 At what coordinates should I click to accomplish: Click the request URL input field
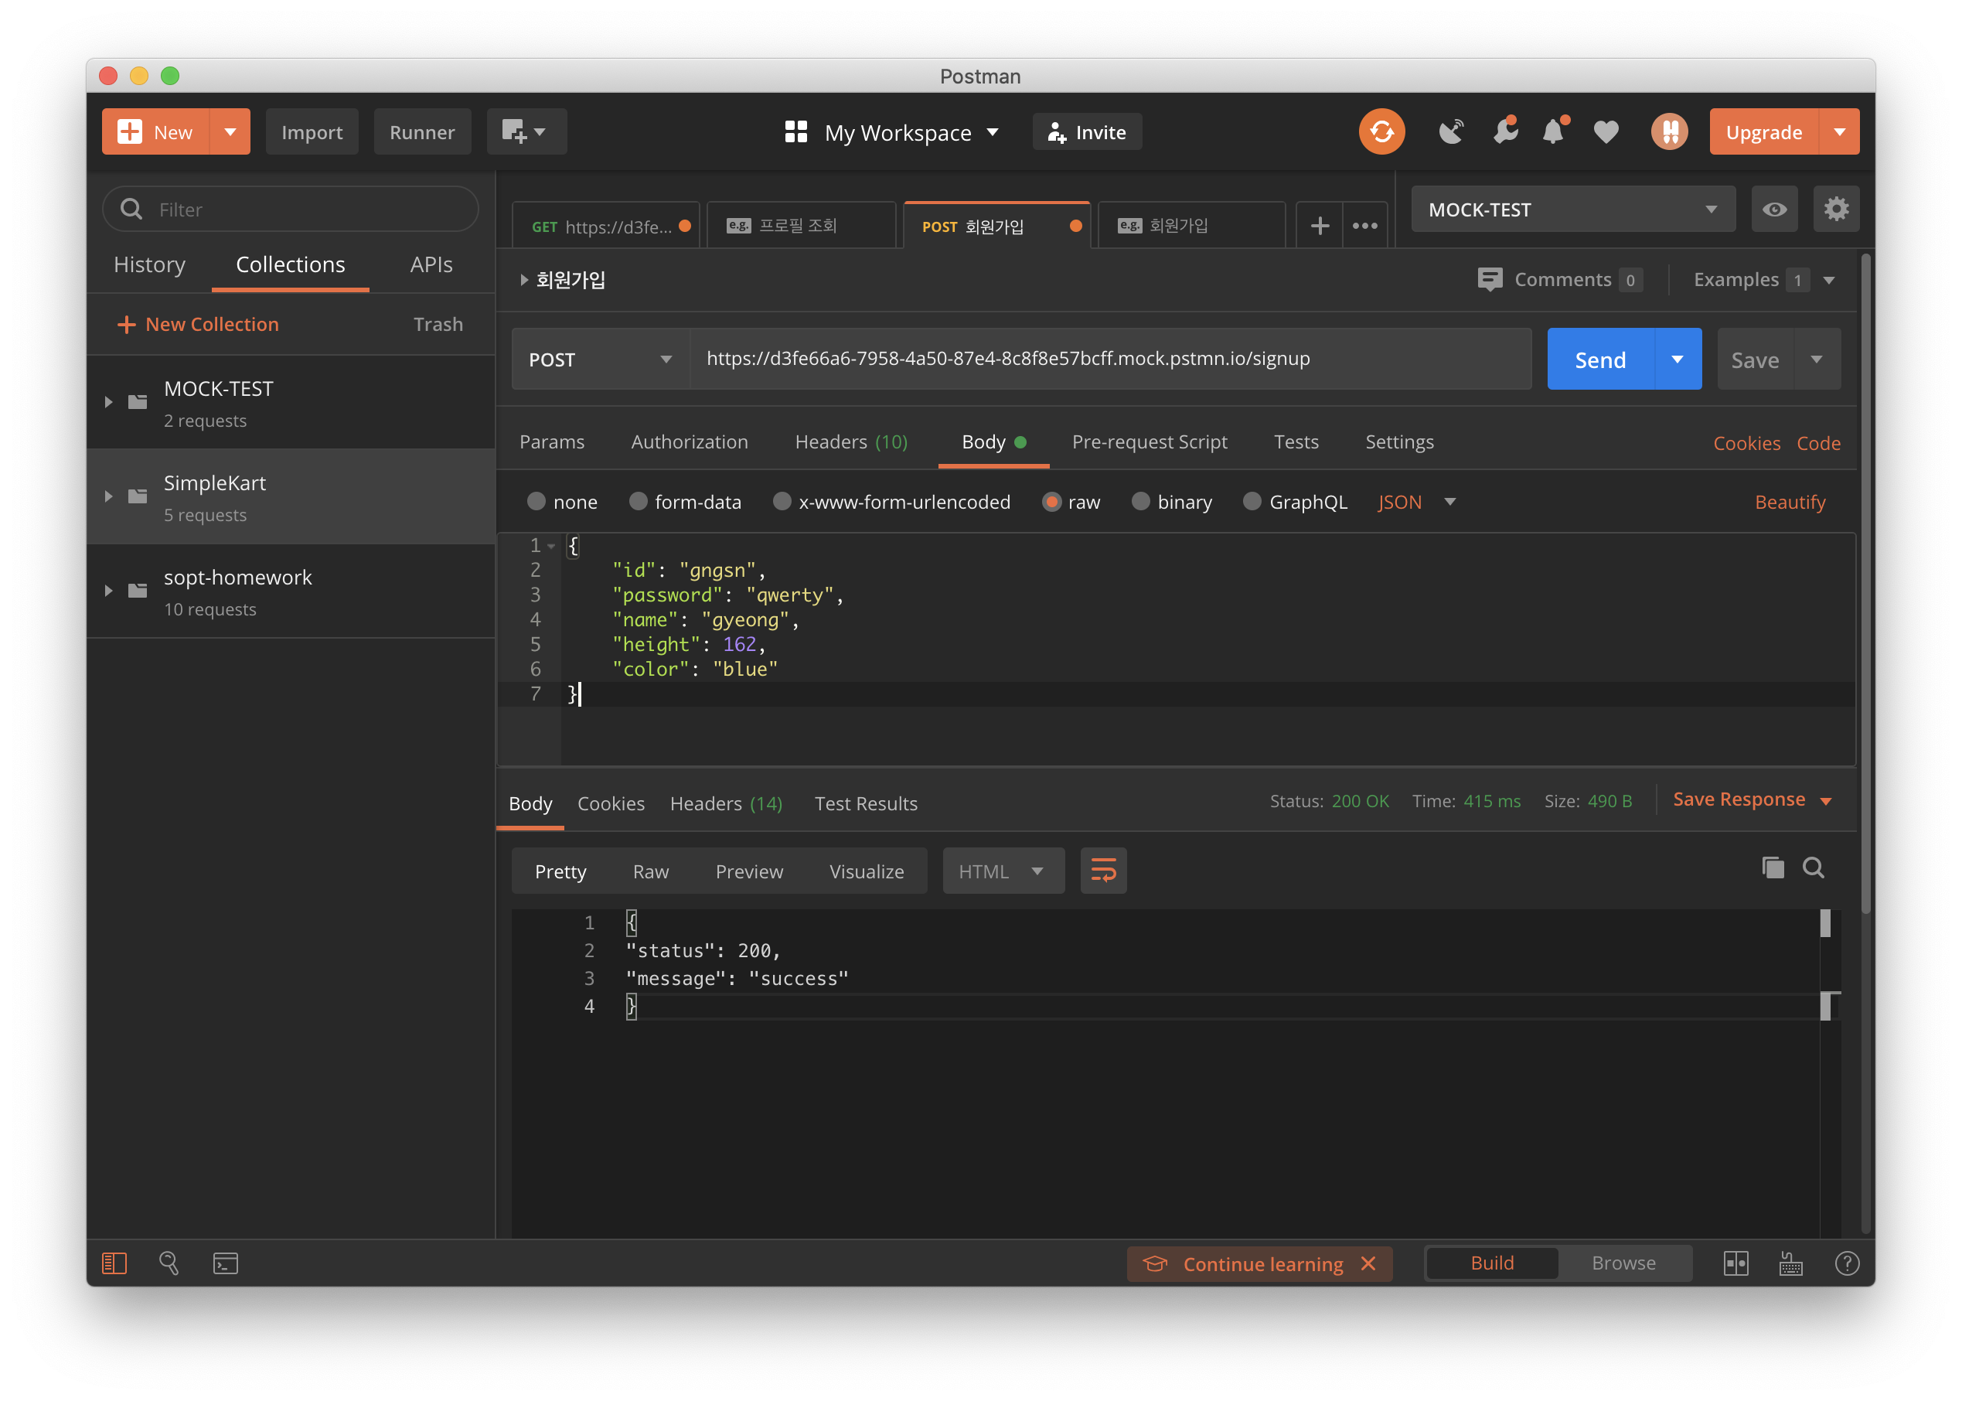tap(1109, 359)
